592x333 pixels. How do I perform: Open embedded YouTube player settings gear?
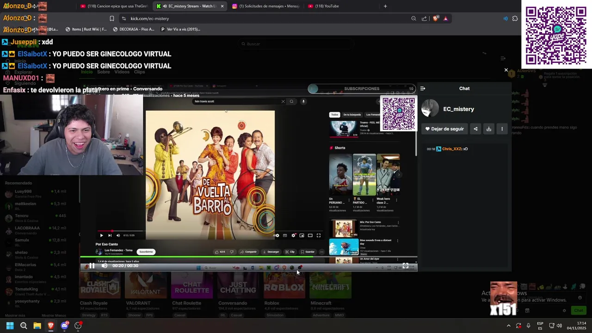pos(293,235)
